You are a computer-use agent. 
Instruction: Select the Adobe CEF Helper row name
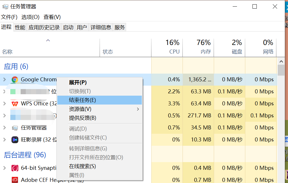pos(52,180)
